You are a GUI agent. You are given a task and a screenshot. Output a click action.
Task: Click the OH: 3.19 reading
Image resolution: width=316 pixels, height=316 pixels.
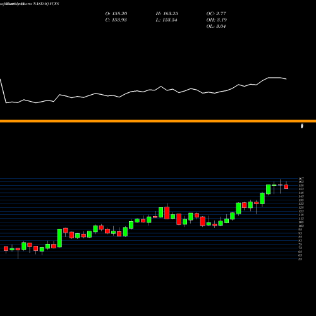click(x=217, y=20)
